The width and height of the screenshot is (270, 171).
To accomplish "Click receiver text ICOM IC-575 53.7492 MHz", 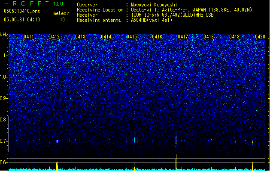I will [x=173, y=15].
